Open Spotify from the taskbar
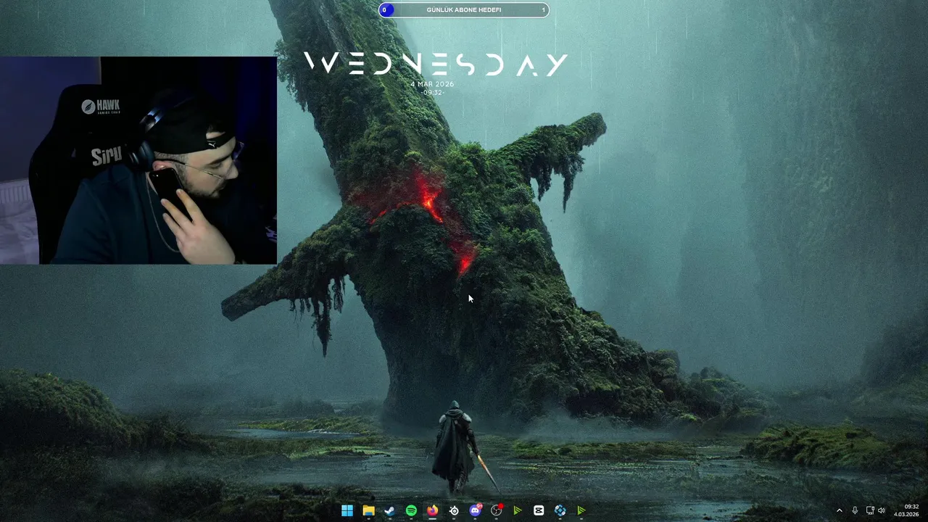The width and height of the screenshot is (928, 522). [x=411, y=510]
